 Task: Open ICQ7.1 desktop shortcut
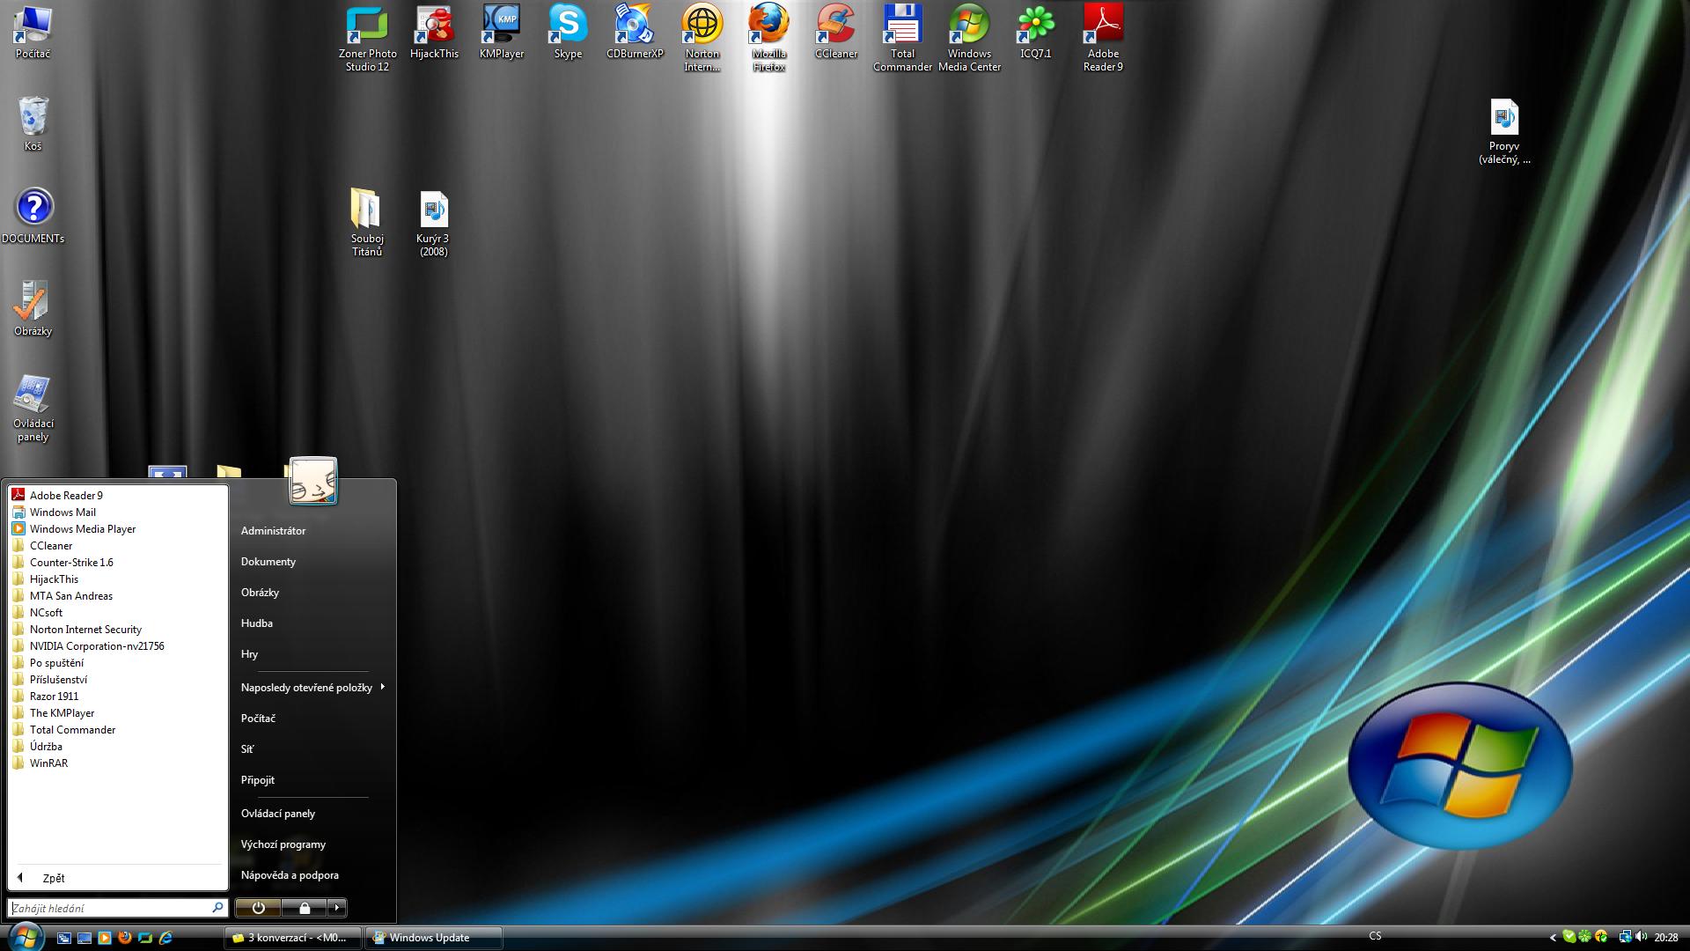pos(1035,26)
